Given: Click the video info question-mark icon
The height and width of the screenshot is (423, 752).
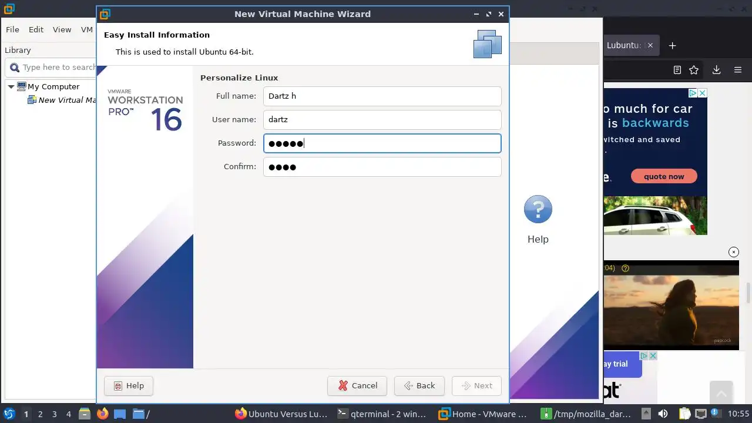Looking at the screenshot, I should [625, 268].
